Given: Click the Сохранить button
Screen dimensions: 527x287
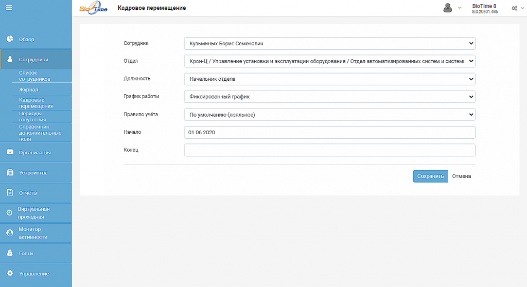Looking at the screenshot, I should pos(430,176).
